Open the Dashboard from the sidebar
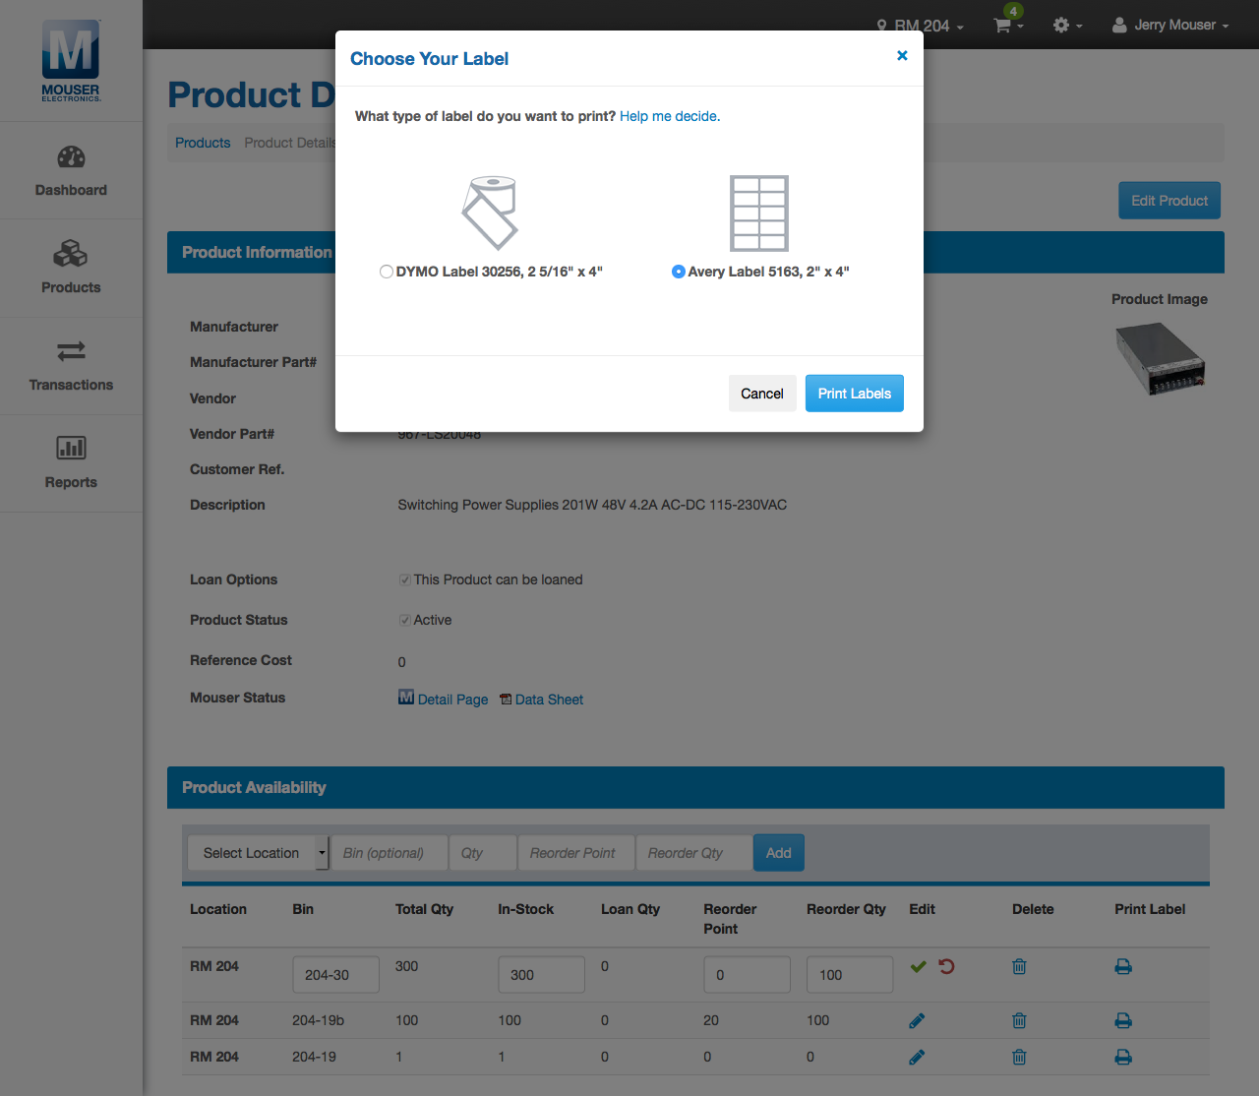 click(71, 169)
